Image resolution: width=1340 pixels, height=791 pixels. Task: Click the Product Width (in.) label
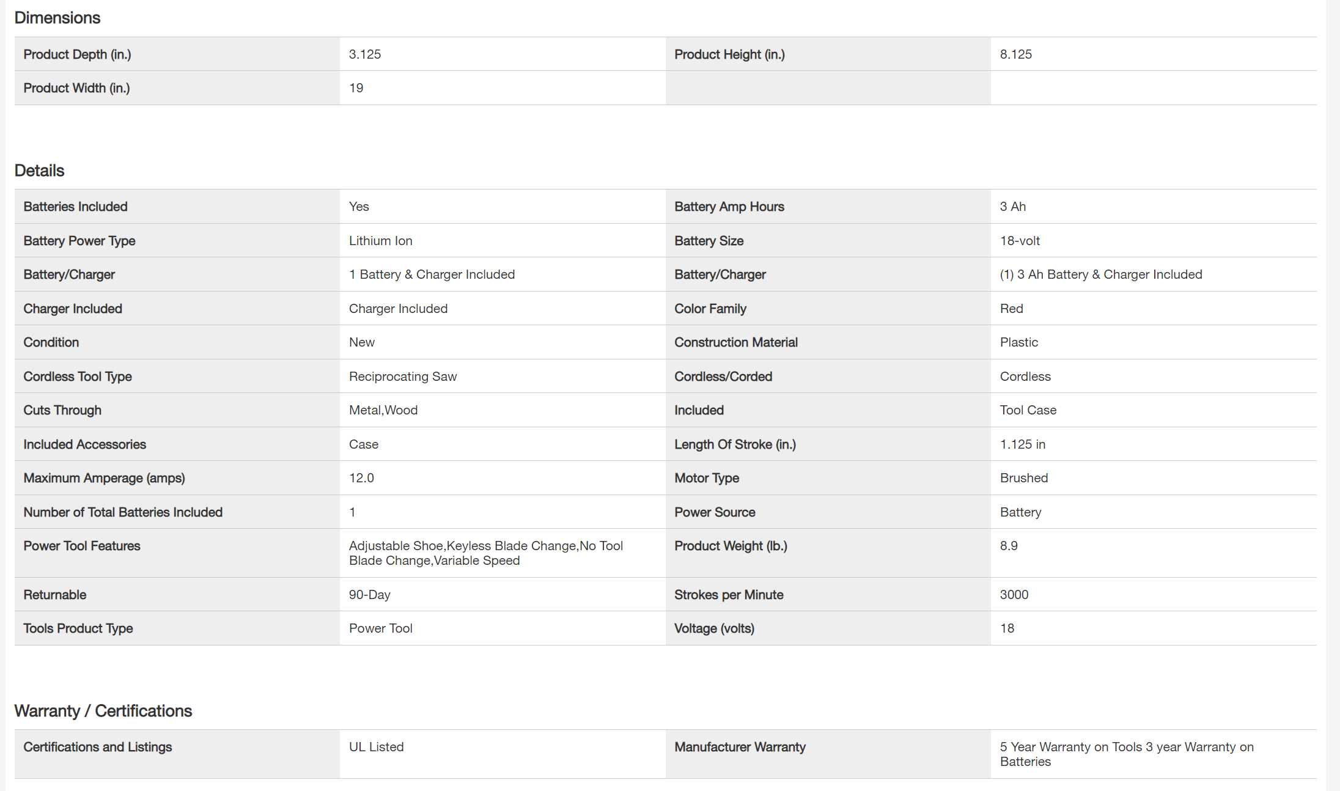coord(76,88)
